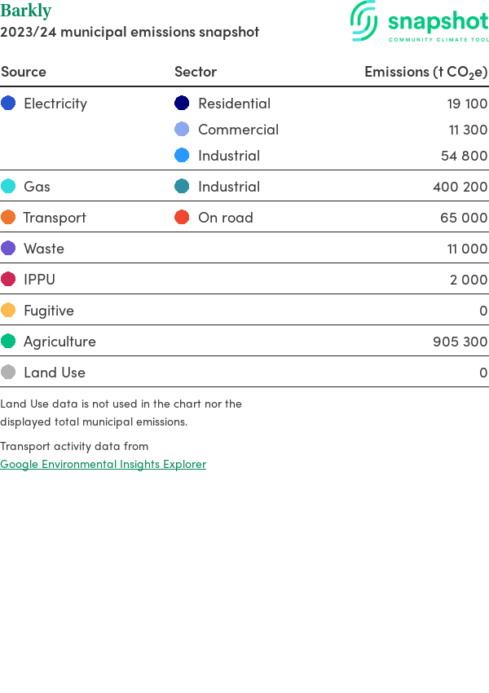Click the Electricity Industrial sector dot
Image resolution: width=489 pixels, height=693 pixels.
click(182, 155)
